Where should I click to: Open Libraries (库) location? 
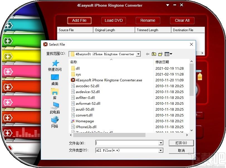pos(55,94)
